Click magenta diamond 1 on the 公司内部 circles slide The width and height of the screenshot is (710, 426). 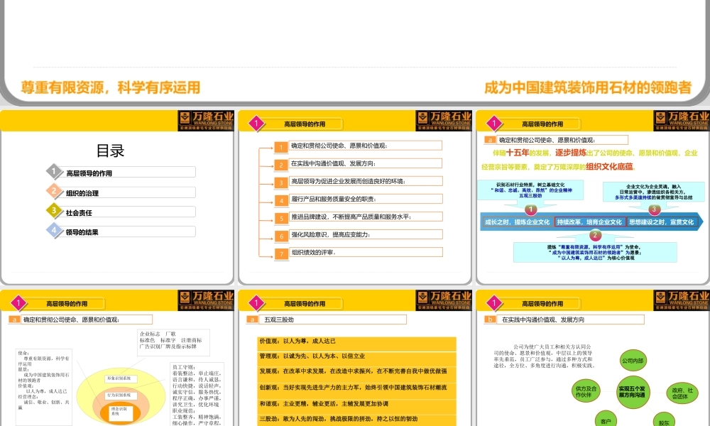click(x=494, y=303)
